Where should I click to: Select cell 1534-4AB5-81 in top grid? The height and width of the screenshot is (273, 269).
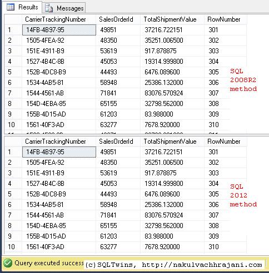coord(59,83)
